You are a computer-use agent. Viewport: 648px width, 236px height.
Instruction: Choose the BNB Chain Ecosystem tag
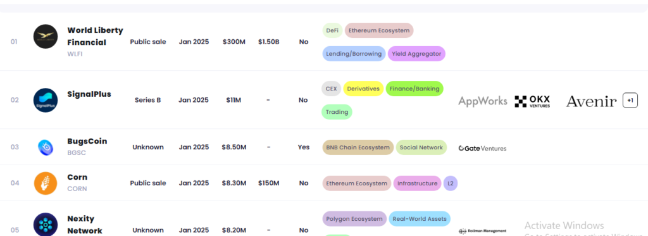(x=358, y=147)
